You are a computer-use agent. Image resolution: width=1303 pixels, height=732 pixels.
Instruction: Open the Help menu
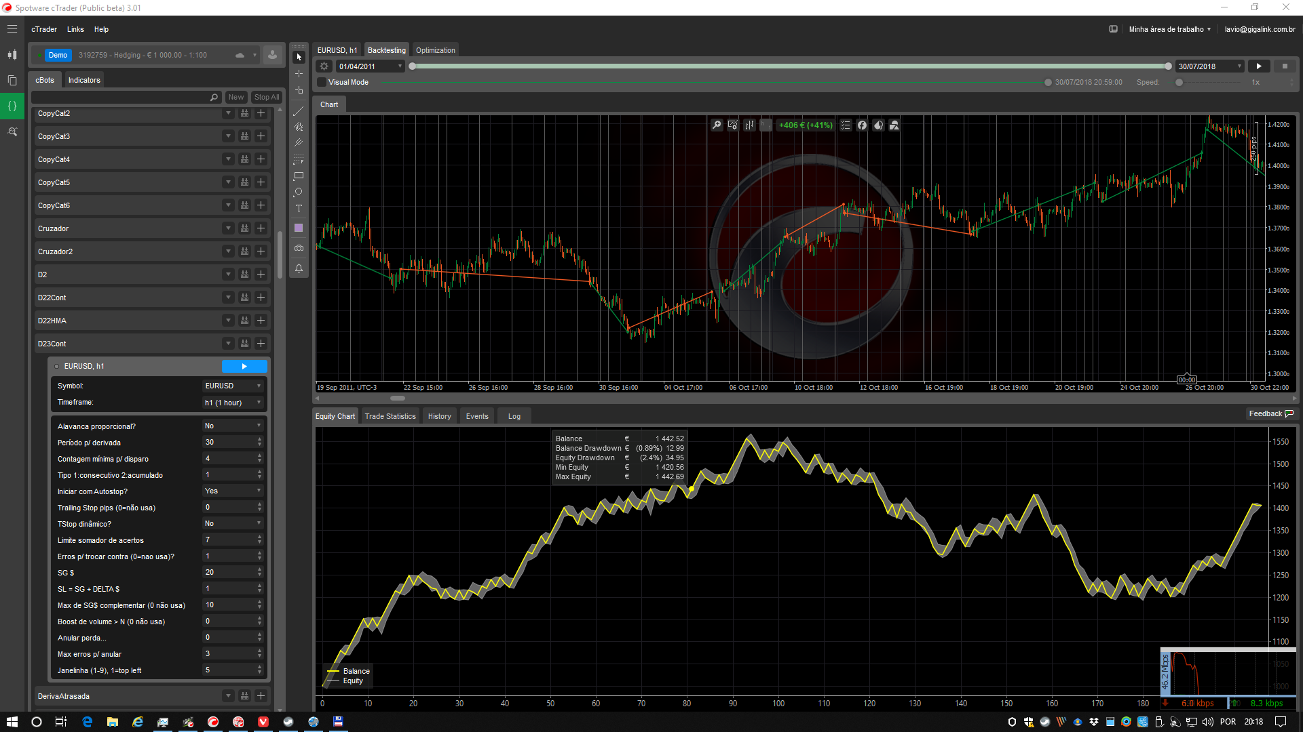coord(101,29)
